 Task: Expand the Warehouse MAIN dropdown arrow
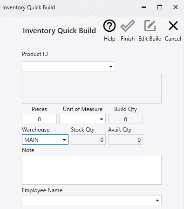pyautogui.click(x=64, y=139)
